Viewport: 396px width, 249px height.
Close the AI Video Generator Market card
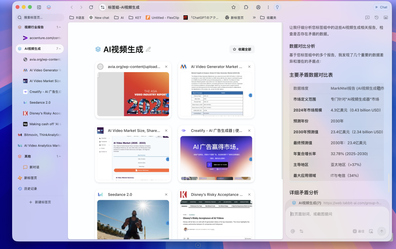[x=249, y=67]
